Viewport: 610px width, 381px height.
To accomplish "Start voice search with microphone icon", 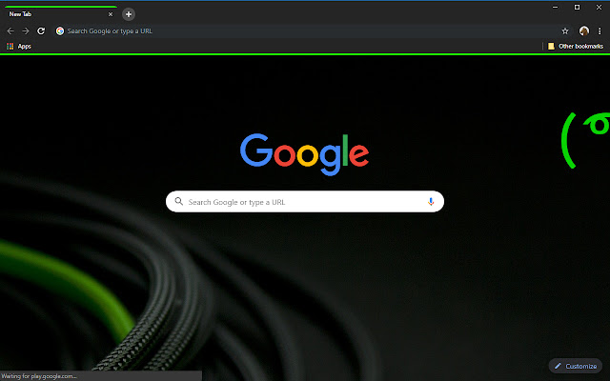I will pos(431,201).
